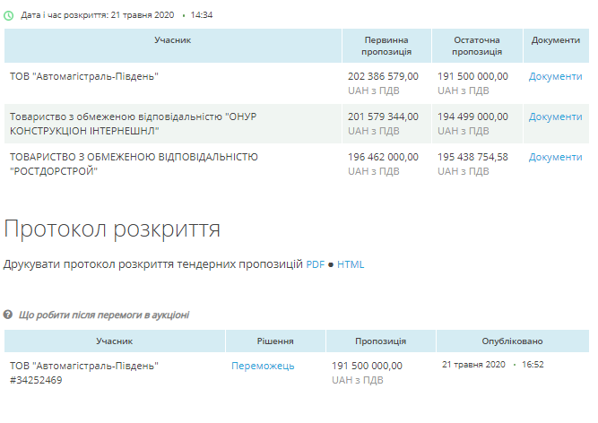Click the final bid 195 438 754,58
This screenshot has height=423, width=598.
(x=472, y=157)
